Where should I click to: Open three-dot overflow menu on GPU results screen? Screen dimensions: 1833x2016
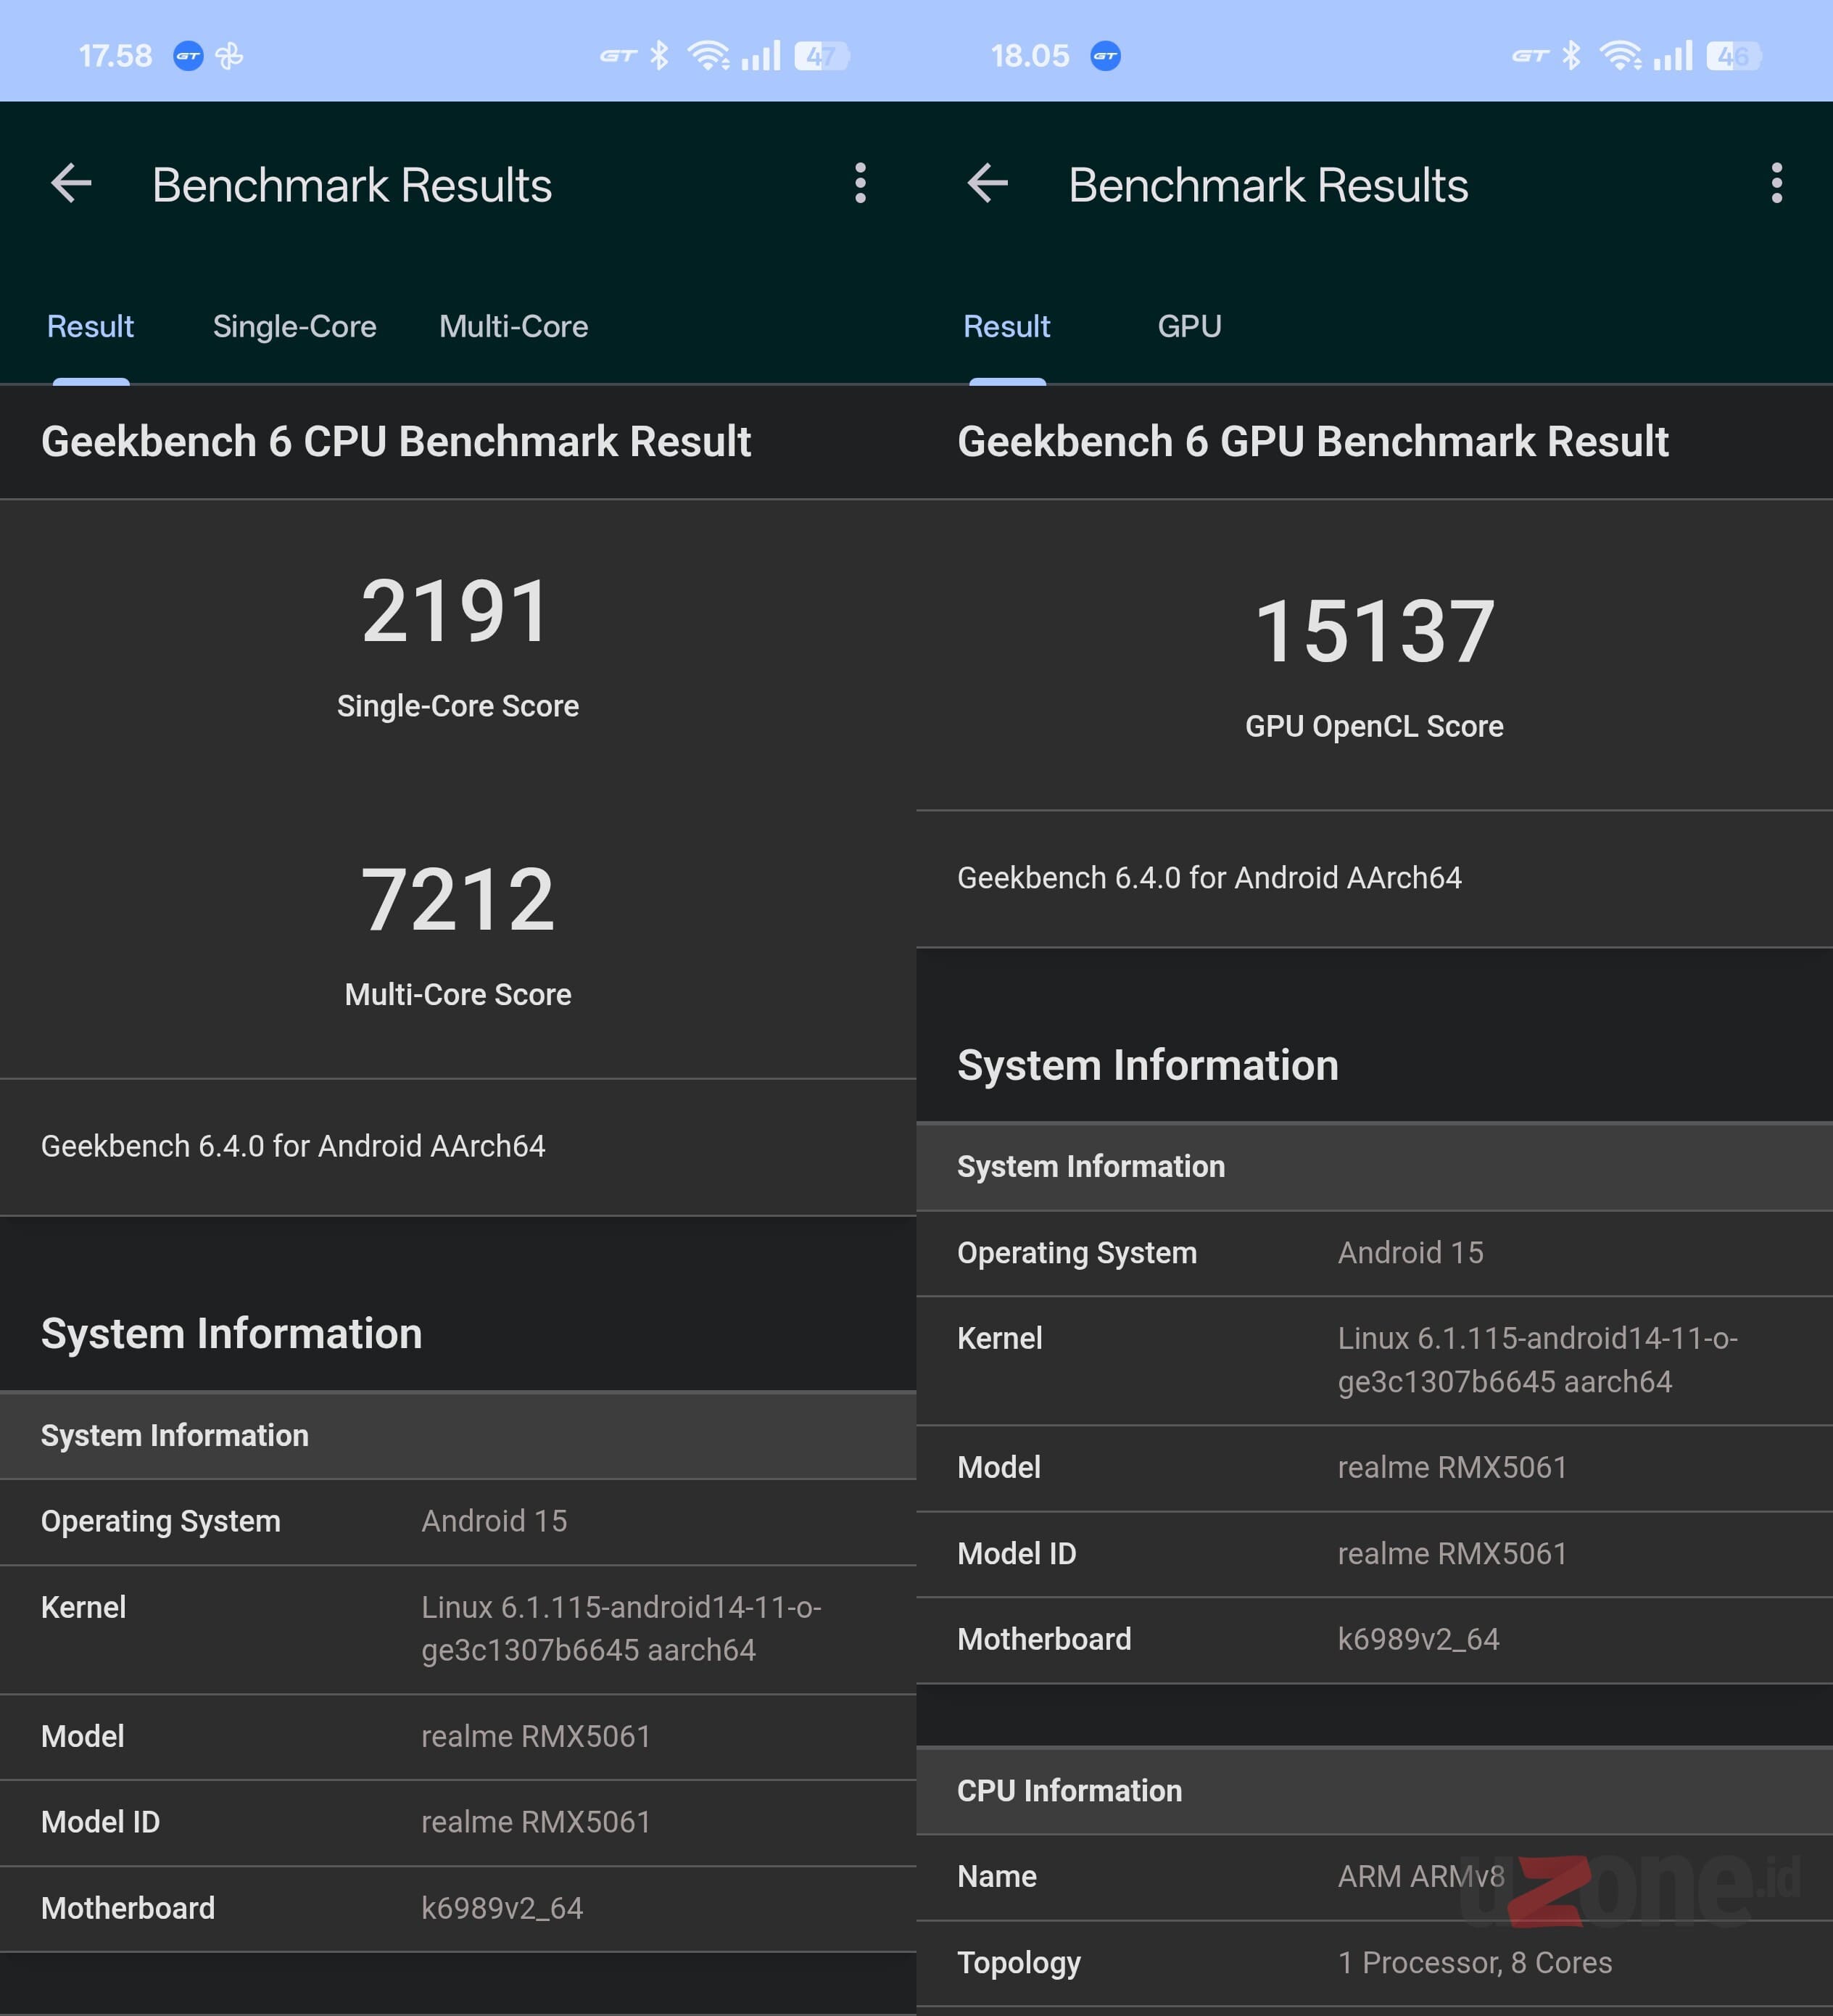(1776, 184)
